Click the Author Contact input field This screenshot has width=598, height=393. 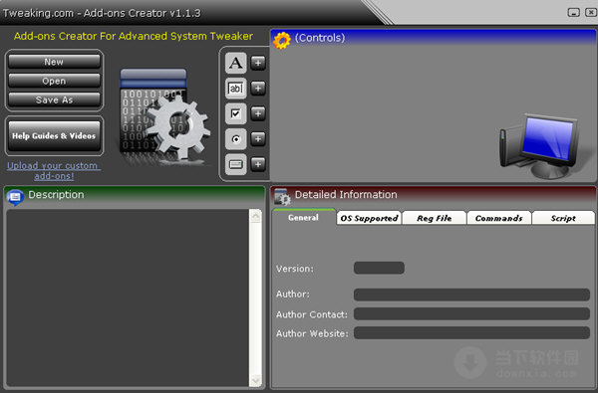(471, 313)
